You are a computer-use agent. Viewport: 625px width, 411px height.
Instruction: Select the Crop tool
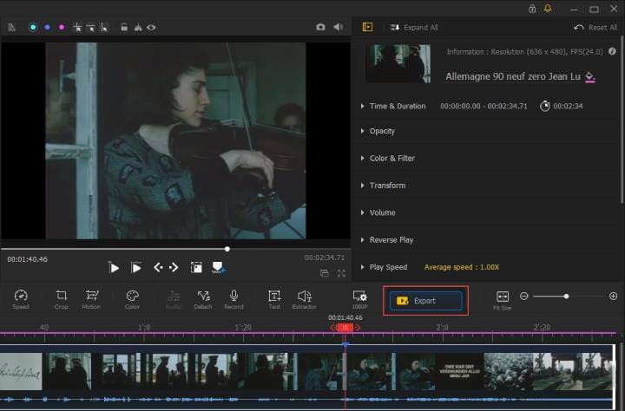point(62,296)
